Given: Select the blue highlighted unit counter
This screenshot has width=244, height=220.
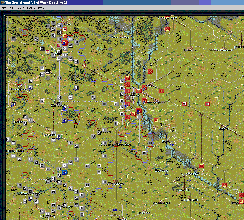Looking at the screenshot, I should (x=65, y=172).
